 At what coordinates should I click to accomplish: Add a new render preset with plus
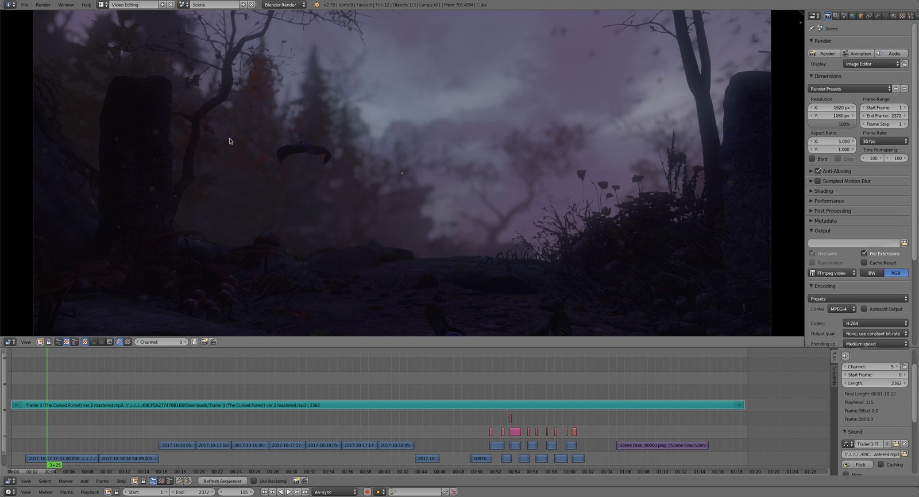[896, 89]
